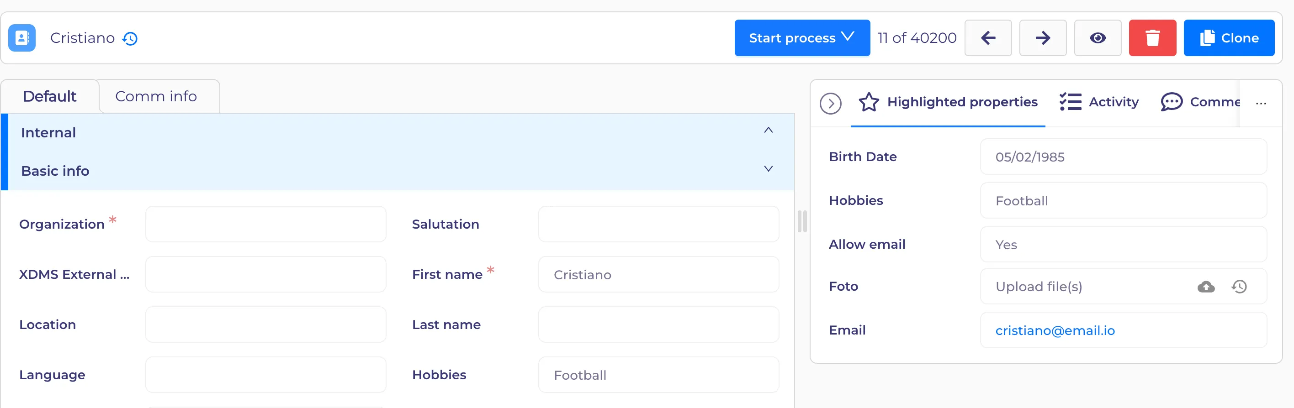Edit the First name field

658,274
